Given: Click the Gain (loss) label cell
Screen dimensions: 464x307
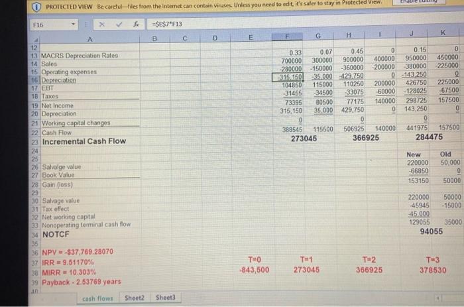Looking at the screenshot, I should click(x=58, y=184).
